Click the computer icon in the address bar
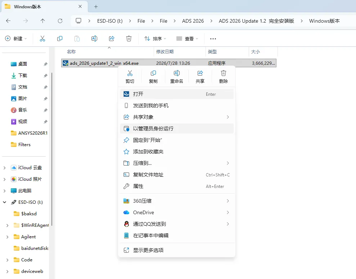Screen dimensions: 356x279 (x=78, y=21)
